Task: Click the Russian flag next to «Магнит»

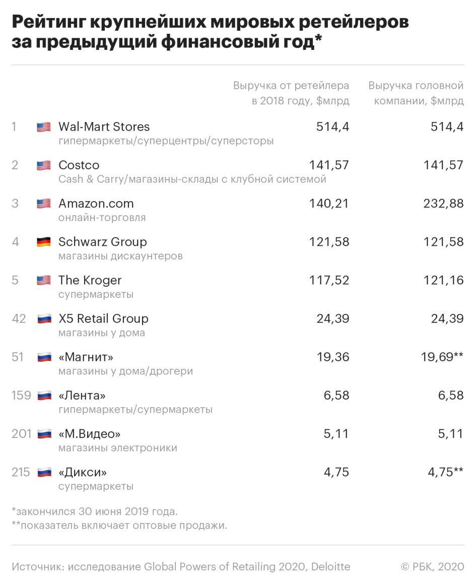Action: point(44,357)
